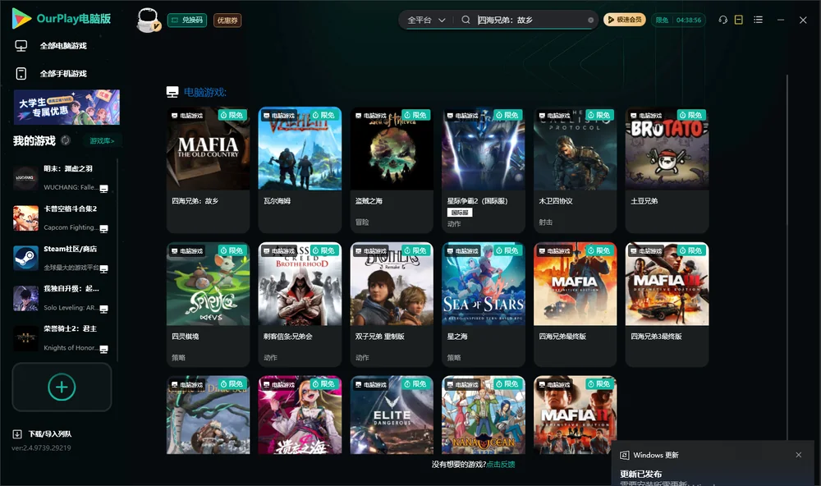Open Steam社区/商店 in my games
Viewport: 821px width, 486px height.
coord(62,258)
